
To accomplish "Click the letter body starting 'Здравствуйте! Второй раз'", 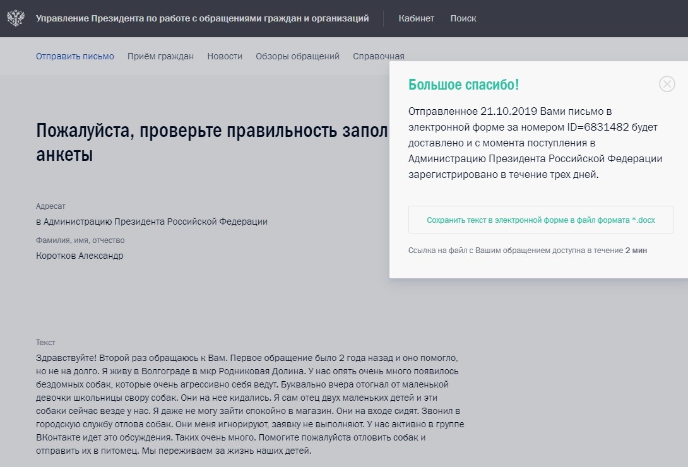I will coord(250,405).
